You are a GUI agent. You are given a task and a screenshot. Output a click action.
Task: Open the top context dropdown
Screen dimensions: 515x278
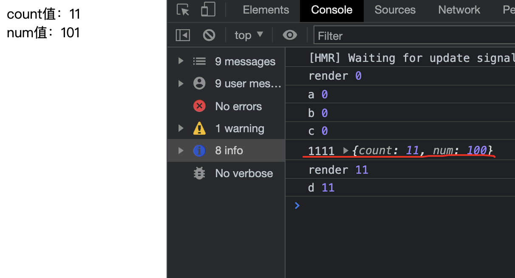249,35
